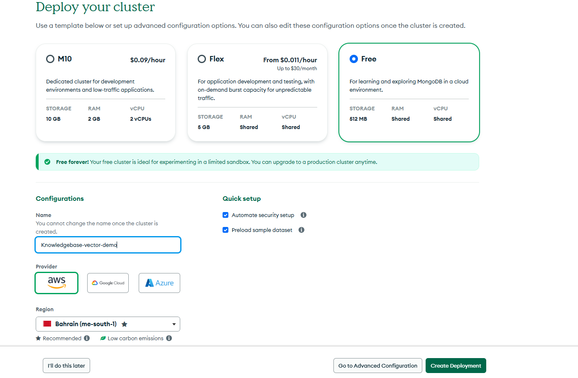Click the 10 GB storage value
The height and width of the screenshot is (378, 578).
click(53, 119)
